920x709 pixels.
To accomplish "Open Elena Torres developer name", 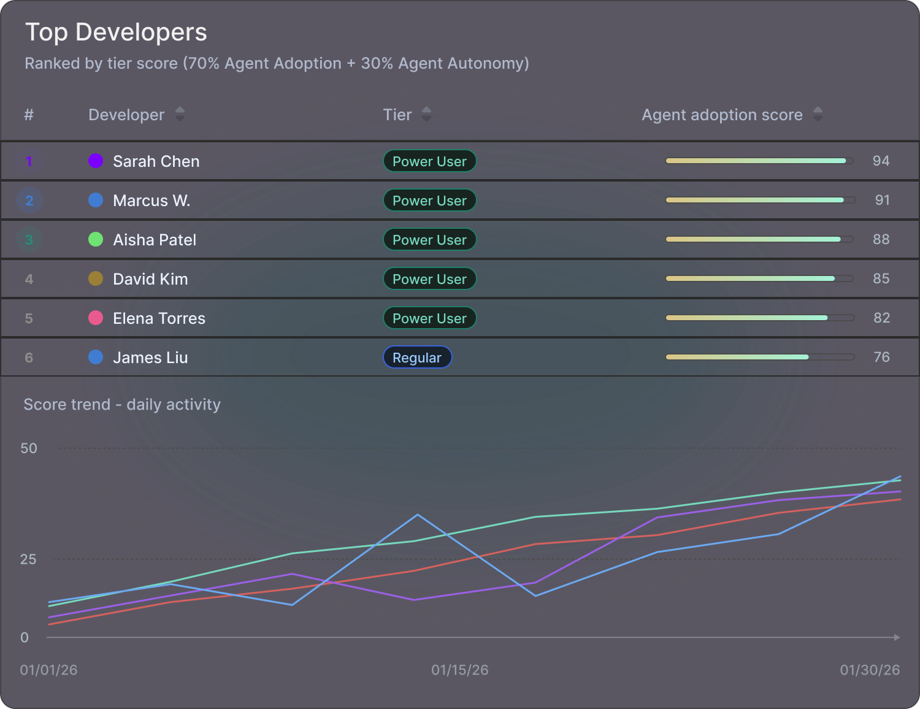I will (159, 318).
